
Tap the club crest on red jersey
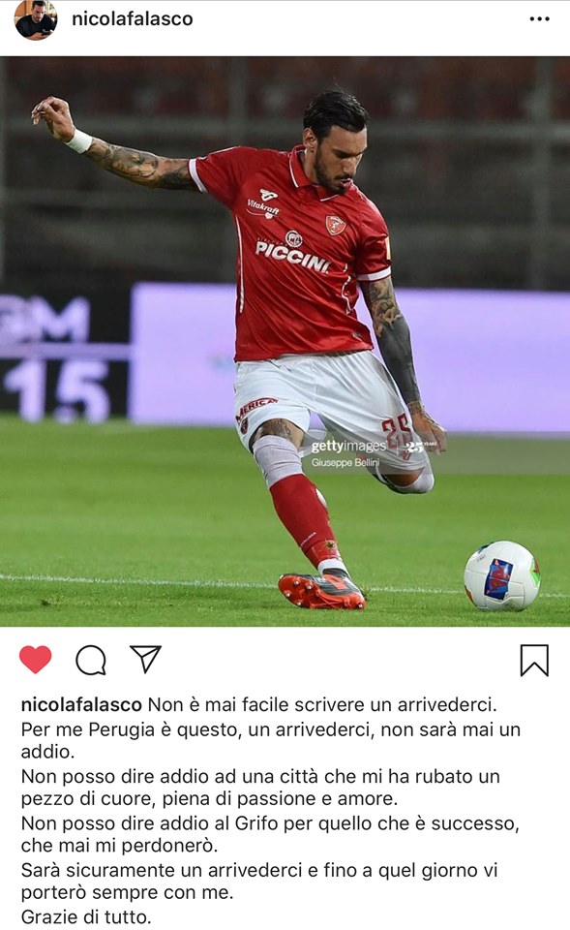click(x=336, y=225)
